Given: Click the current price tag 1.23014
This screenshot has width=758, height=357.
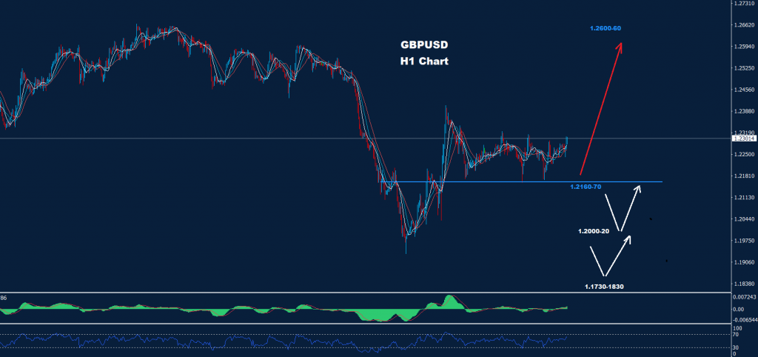Looking at the screenshot, I should tap(742, 139).
